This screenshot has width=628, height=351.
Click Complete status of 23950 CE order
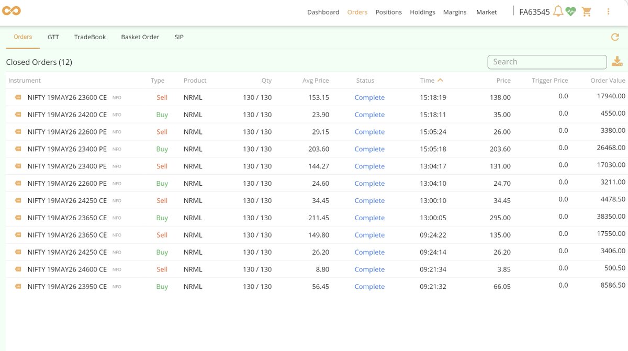coord(369,287)
